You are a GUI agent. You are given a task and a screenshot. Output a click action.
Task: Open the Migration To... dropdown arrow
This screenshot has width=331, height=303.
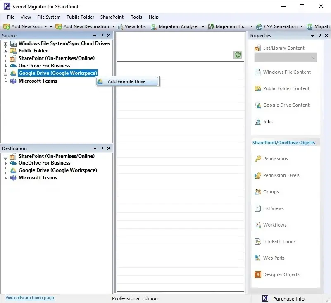click(251, 27)
